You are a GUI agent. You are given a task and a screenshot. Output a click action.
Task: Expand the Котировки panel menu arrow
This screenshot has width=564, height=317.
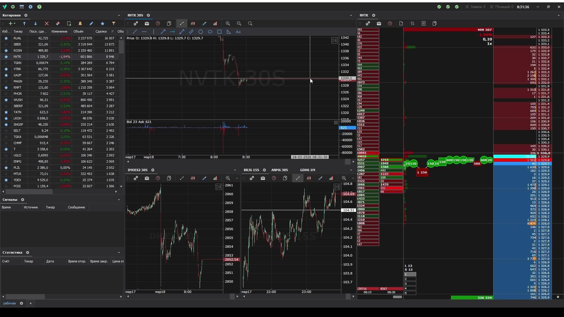[x=119, y=15]
